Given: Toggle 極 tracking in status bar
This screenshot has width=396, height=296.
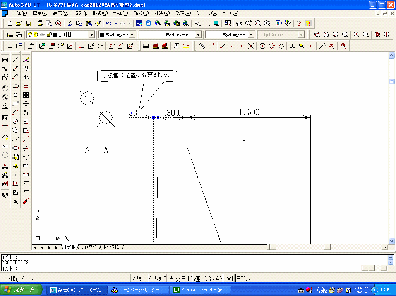Looking at the screenshot, I should pos(197,278).
